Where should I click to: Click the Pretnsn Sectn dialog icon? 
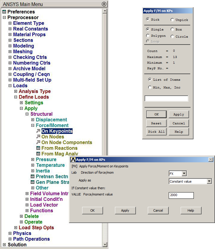click(33, 177)
